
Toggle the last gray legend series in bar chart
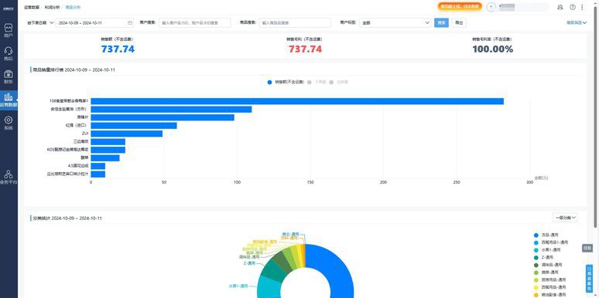tap(339, 82)
